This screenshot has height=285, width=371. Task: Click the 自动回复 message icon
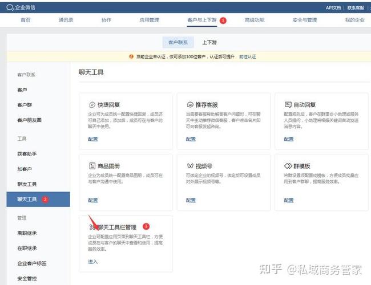[x=288, y=105]
